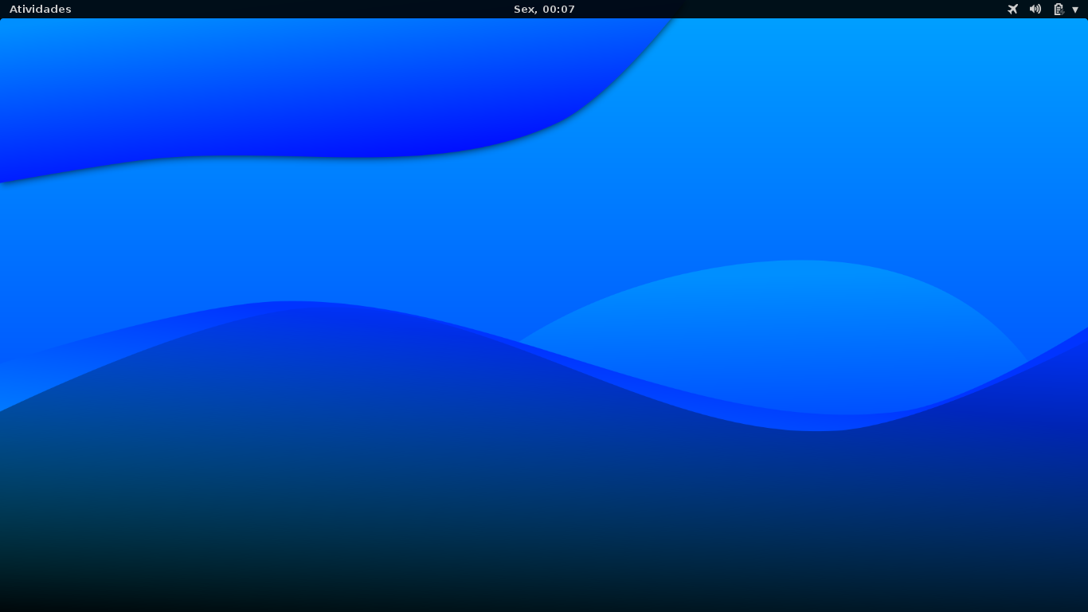Open the Atividades overview

(41, 10)
